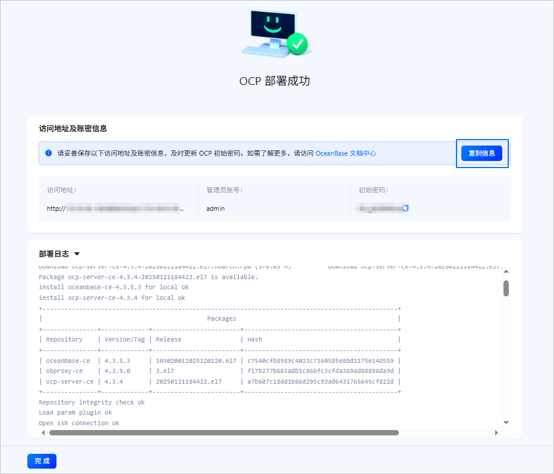Click the 部署日志 title text
Viewport: 554px width, 474px height.
click(53, 254)
